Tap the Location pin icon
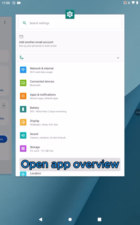140x225 pixels. (23, 174)
